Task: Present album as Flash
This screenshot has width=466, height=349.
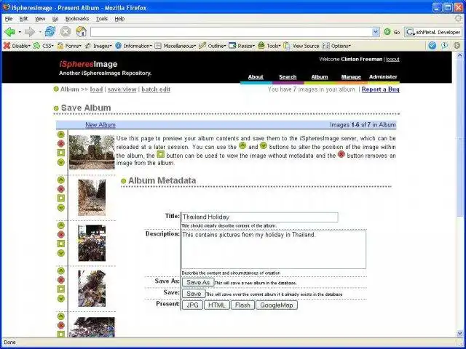Action: coord(242,305)
